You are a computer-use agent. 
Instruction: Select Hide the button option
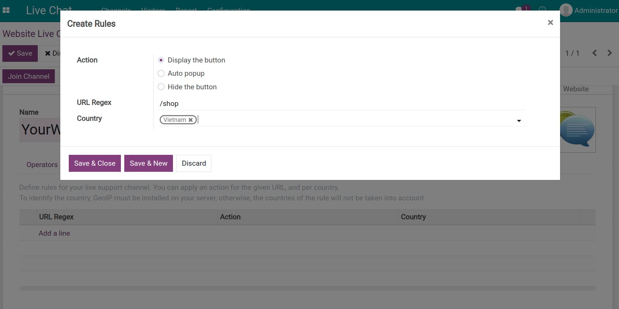pyautogui.click(x=161, y=87)
